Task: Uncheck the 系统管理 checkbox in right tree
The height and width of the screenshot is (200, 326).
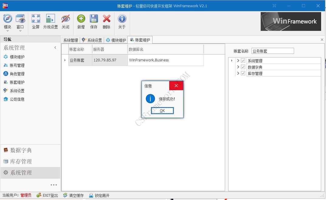Action: 243,60
